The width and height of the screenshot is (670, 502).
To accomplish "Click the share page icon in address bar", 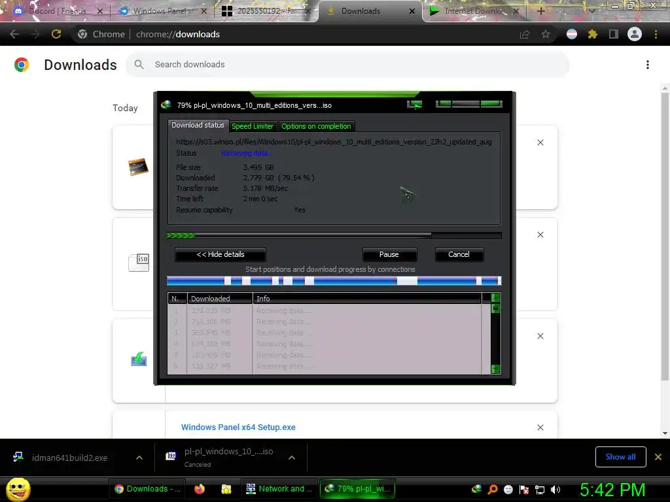I will coord(525,34).
